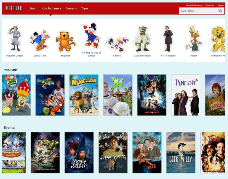Screen dimensions: 228x179
Task: Pick the Rip, Rap og Rup duck icon
Action: click(x=91, y=35)
